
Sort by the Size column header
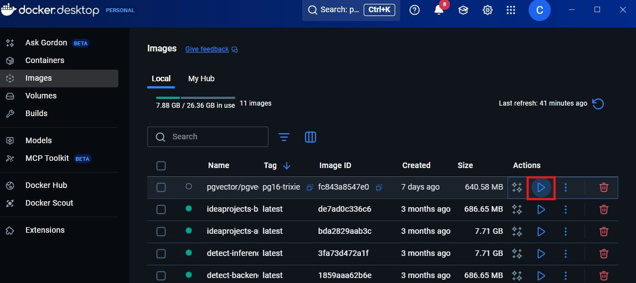point(465,166)
